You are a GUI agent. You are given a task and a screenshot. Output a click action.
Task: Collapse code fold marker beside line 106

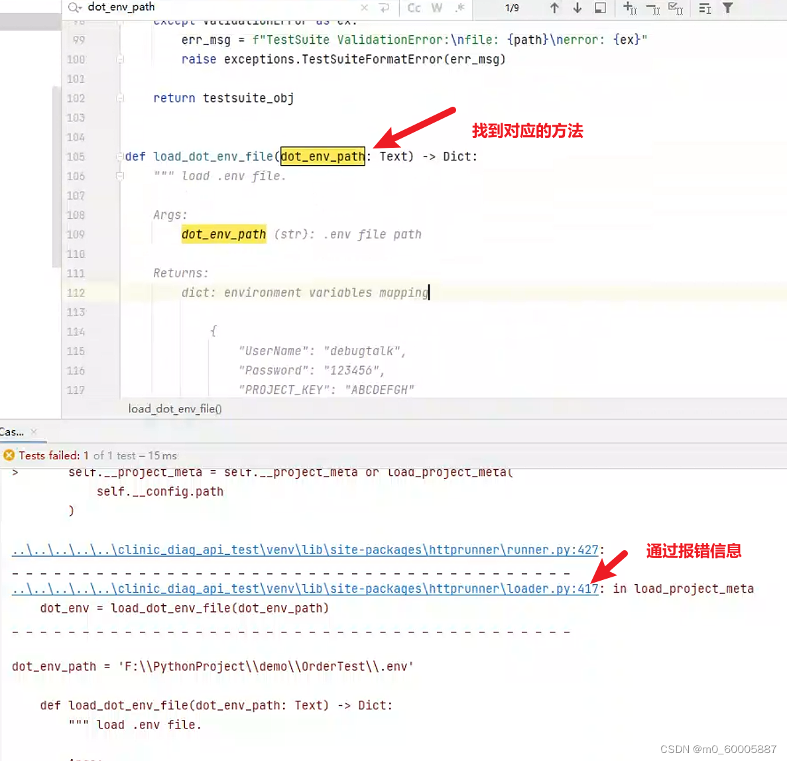pos(120,176)
